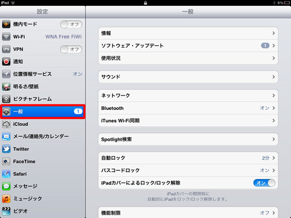Expand the 自動ロック chevron
Viewport: 291px width, 218px height.
click(x=274, y=158)
